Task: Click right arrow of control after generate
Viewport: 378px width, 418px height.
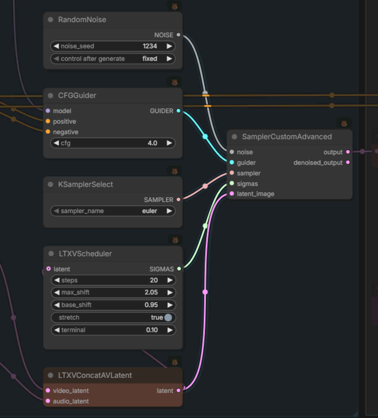Action: point(169,59)
